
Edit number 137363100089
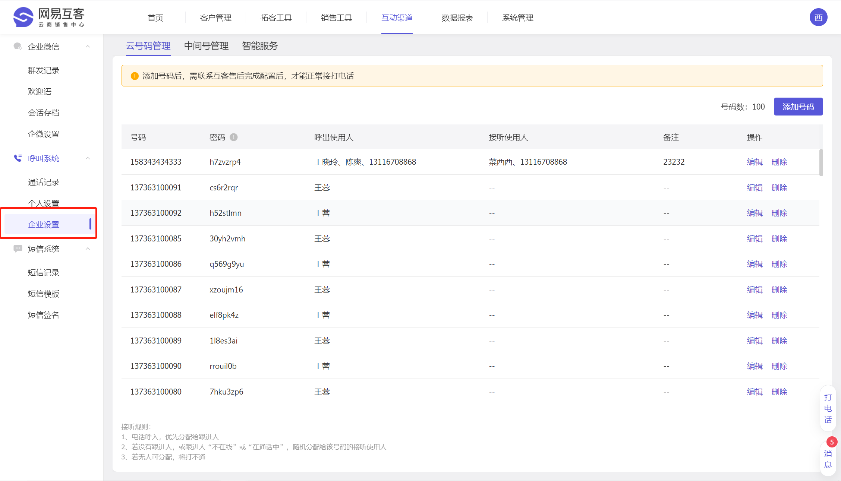pos(755,341)
